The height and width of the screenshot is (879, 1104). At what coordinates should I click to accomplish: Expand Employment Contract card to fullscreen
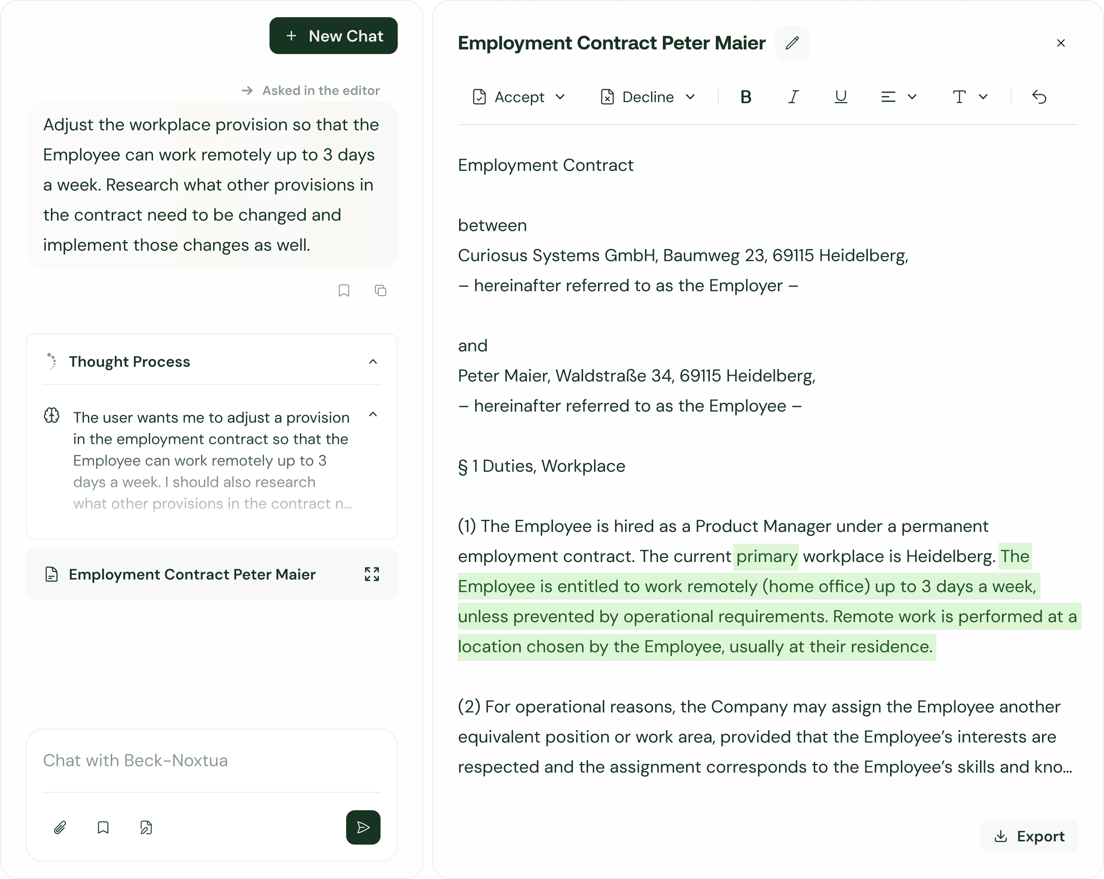point(372,575)
